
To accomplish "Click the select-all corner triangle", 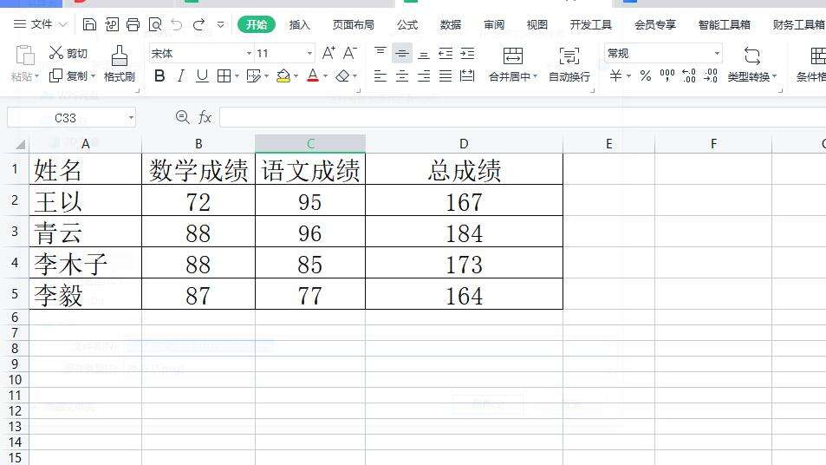I will coord(19,144).
